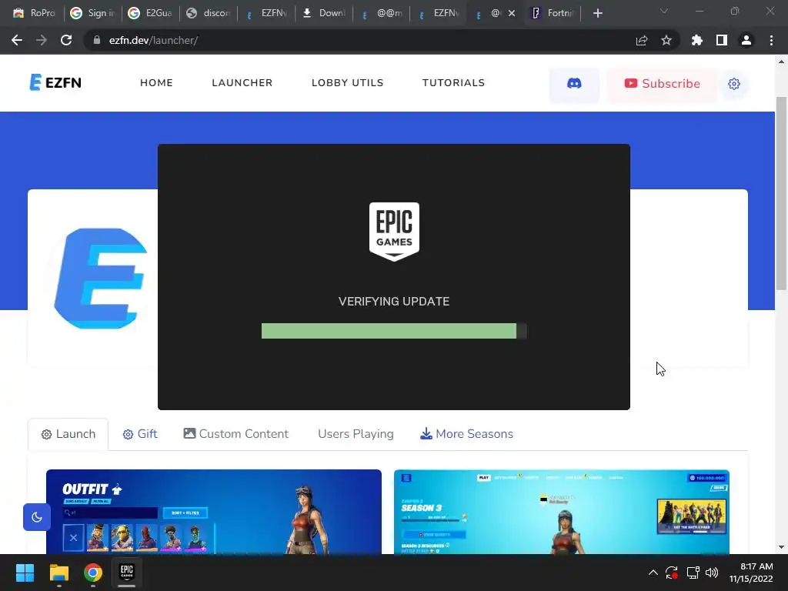Switch to Fortnite browser tab
The width and height of the screenshot is (788, 591).
coord(553,13)
